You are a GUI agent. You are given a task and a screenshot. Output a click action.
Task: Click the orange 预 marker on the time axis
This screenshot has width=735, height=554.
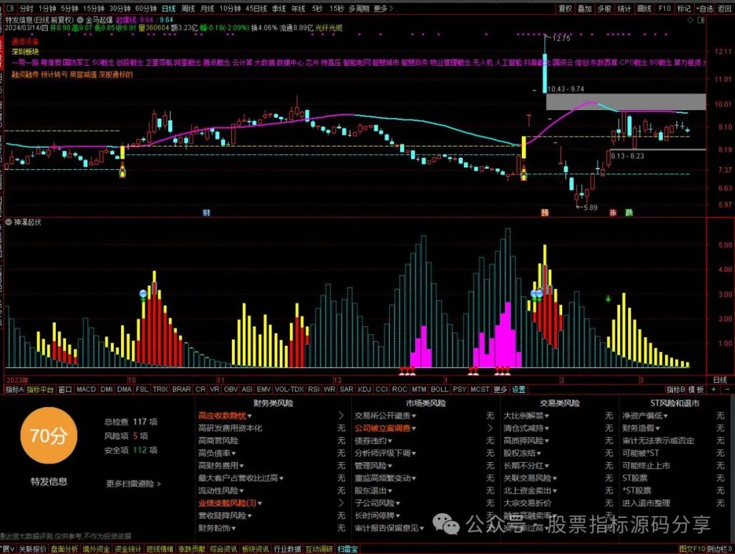[544, 213]
